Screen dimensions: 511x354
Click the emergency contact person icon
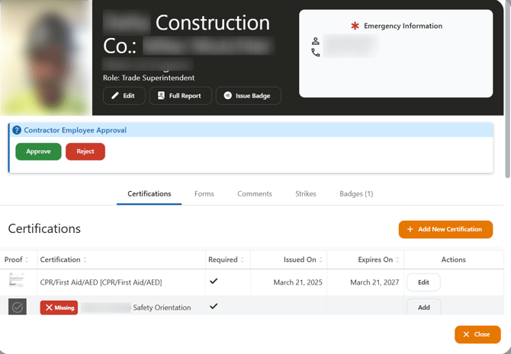(316, 41)
